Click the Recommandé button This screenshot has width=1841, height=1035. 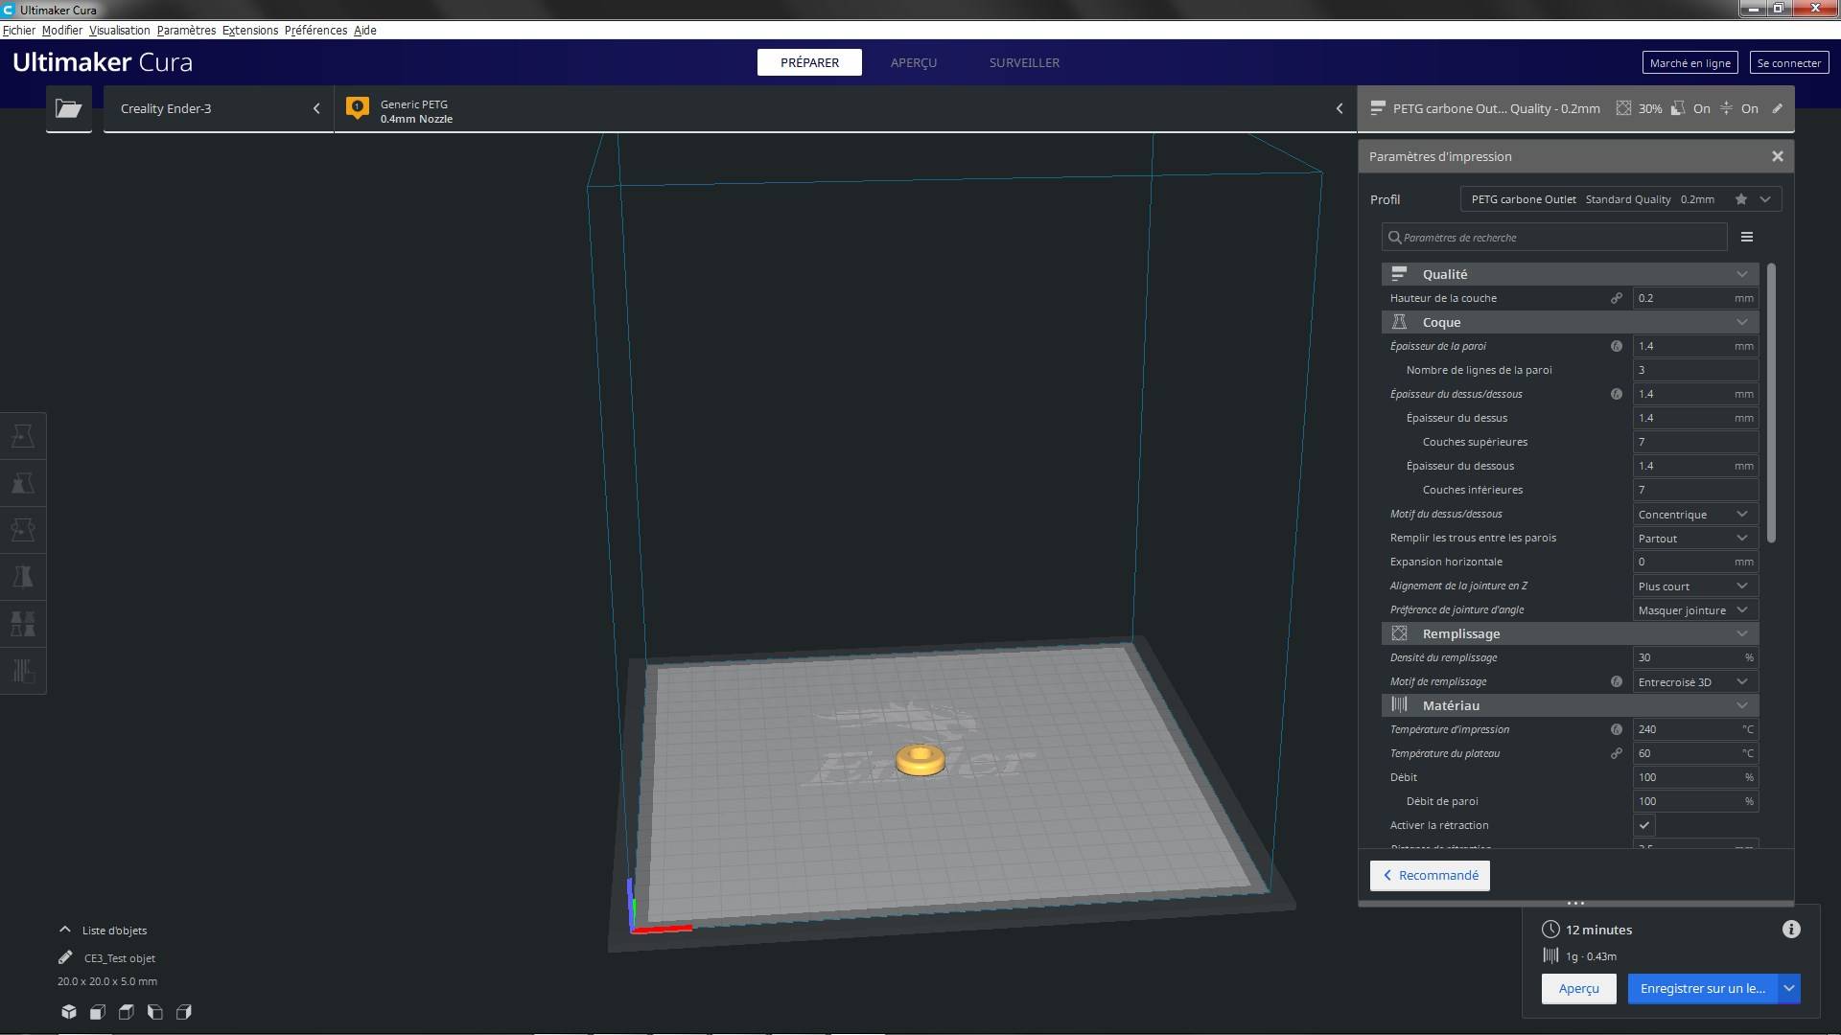(1430, 875)
